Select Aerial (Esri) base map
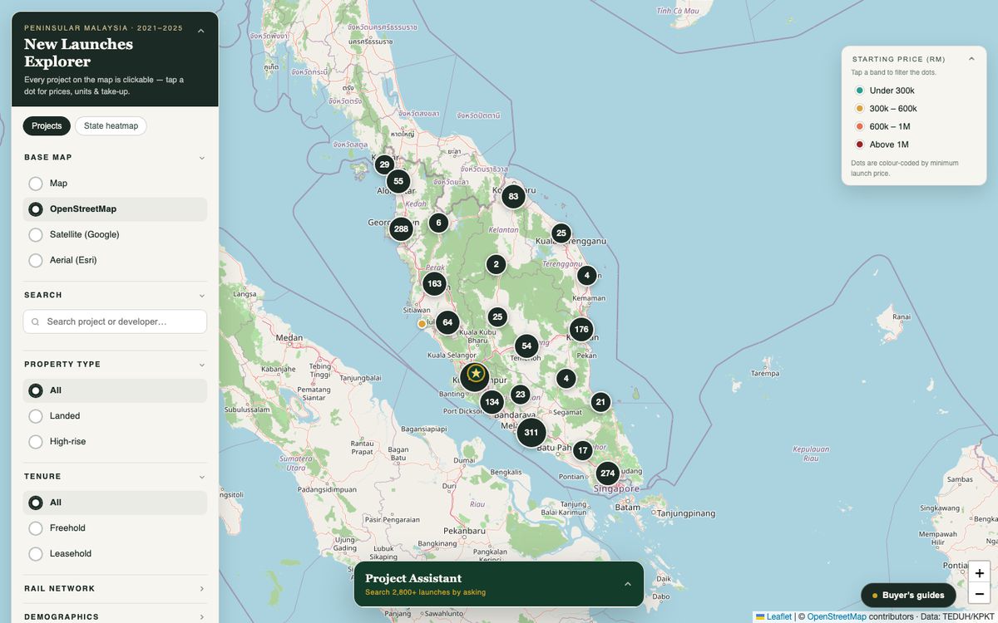This screenshot has height=623, width=998. coord(115,261)
